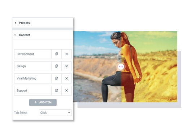Viewport: 182px width, 140px height.
Task: Open the Tab Effect dropdown
Action: tap(55, 113)
